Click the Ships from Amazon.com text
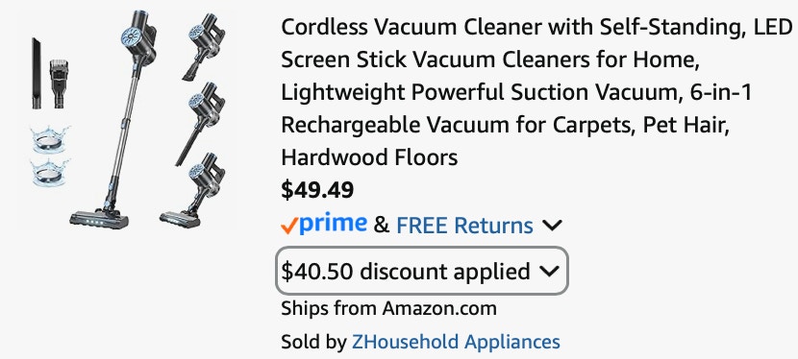The width and height of the screenshot is (798, 359). (x=388, y=308)
